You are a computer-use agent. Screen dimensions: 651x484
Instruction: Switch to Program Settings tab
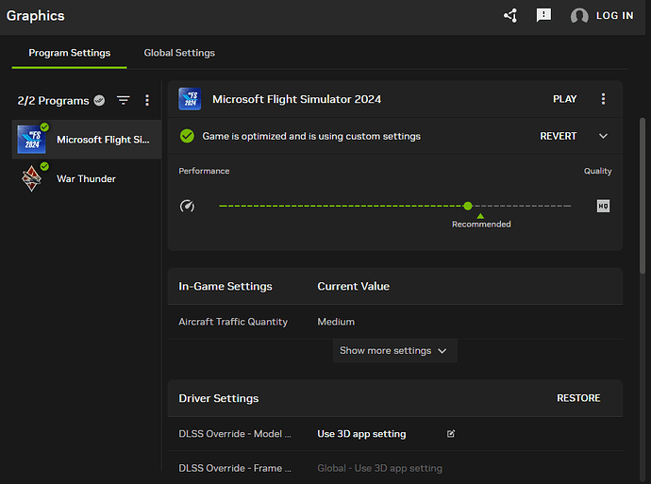click(69, 53)
